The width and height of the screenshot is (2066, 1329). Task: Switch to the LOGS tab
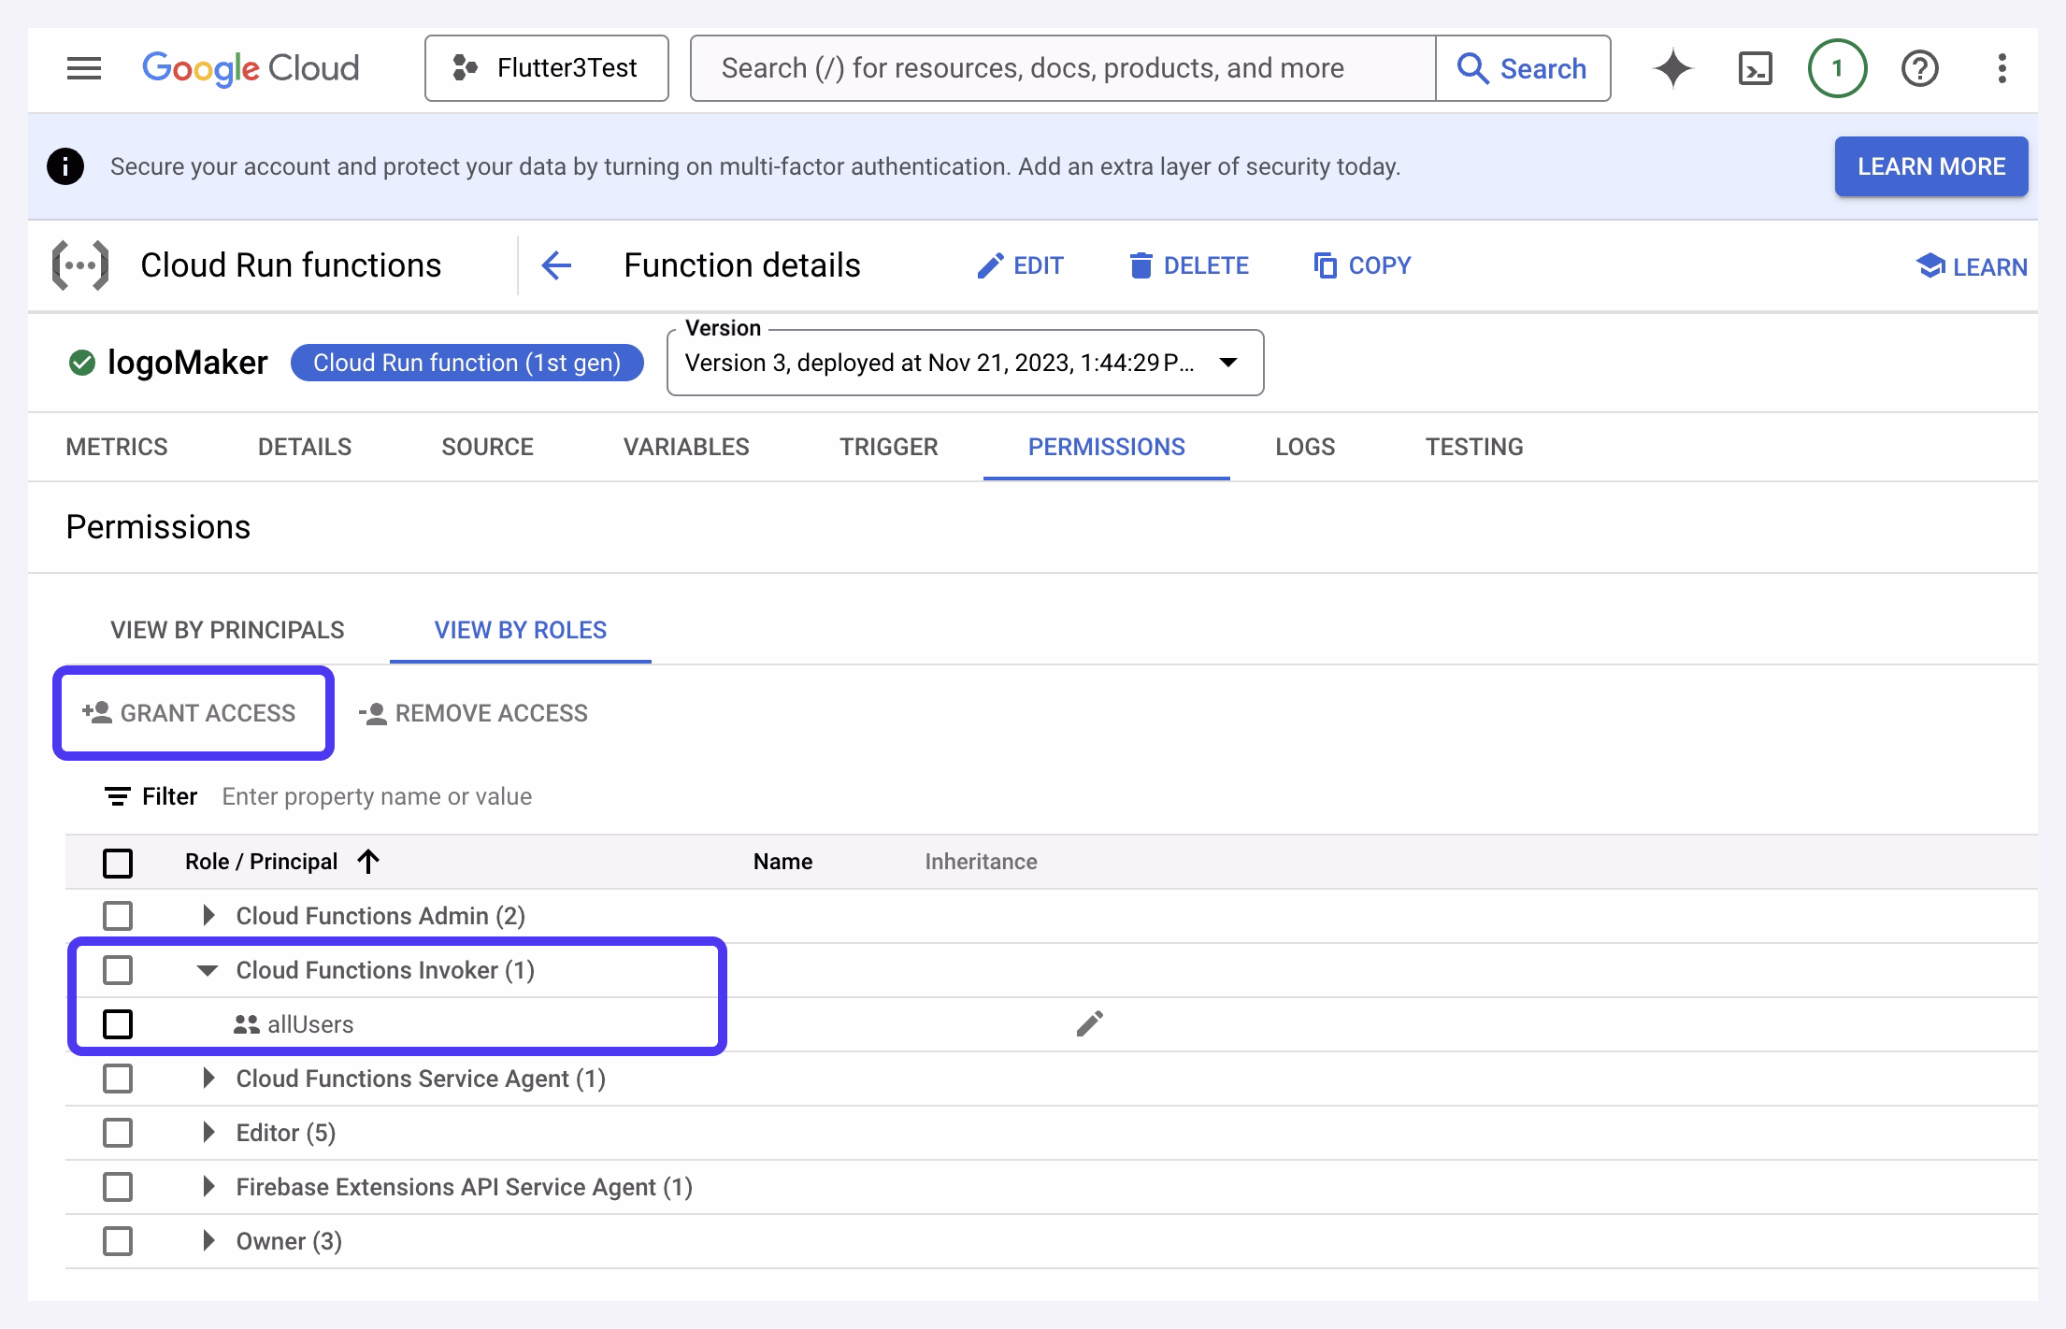(1305, 447)
